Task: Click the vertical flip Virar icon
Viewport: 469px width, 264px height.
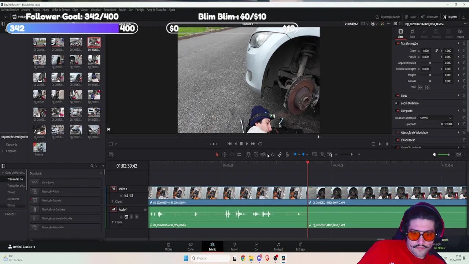Action: click(427, 87)
